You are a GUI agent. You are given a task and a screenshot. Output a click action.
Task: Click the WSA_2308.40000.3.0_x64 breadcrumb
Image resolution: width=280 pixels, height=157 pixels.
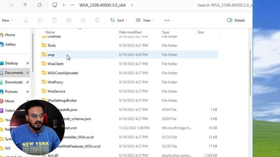[x=102, y=5]
